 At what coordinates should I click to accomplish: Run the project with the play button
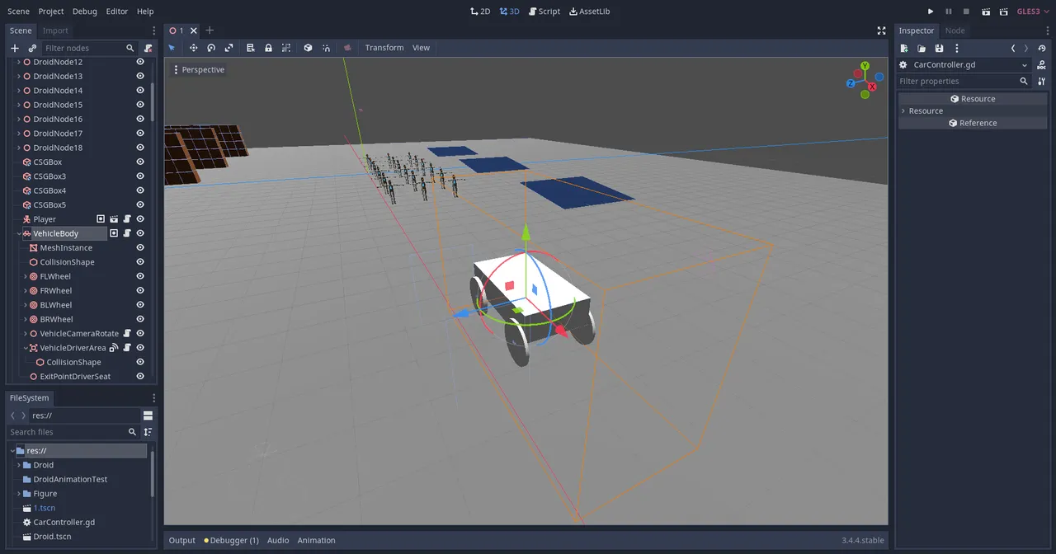(930, 11)
